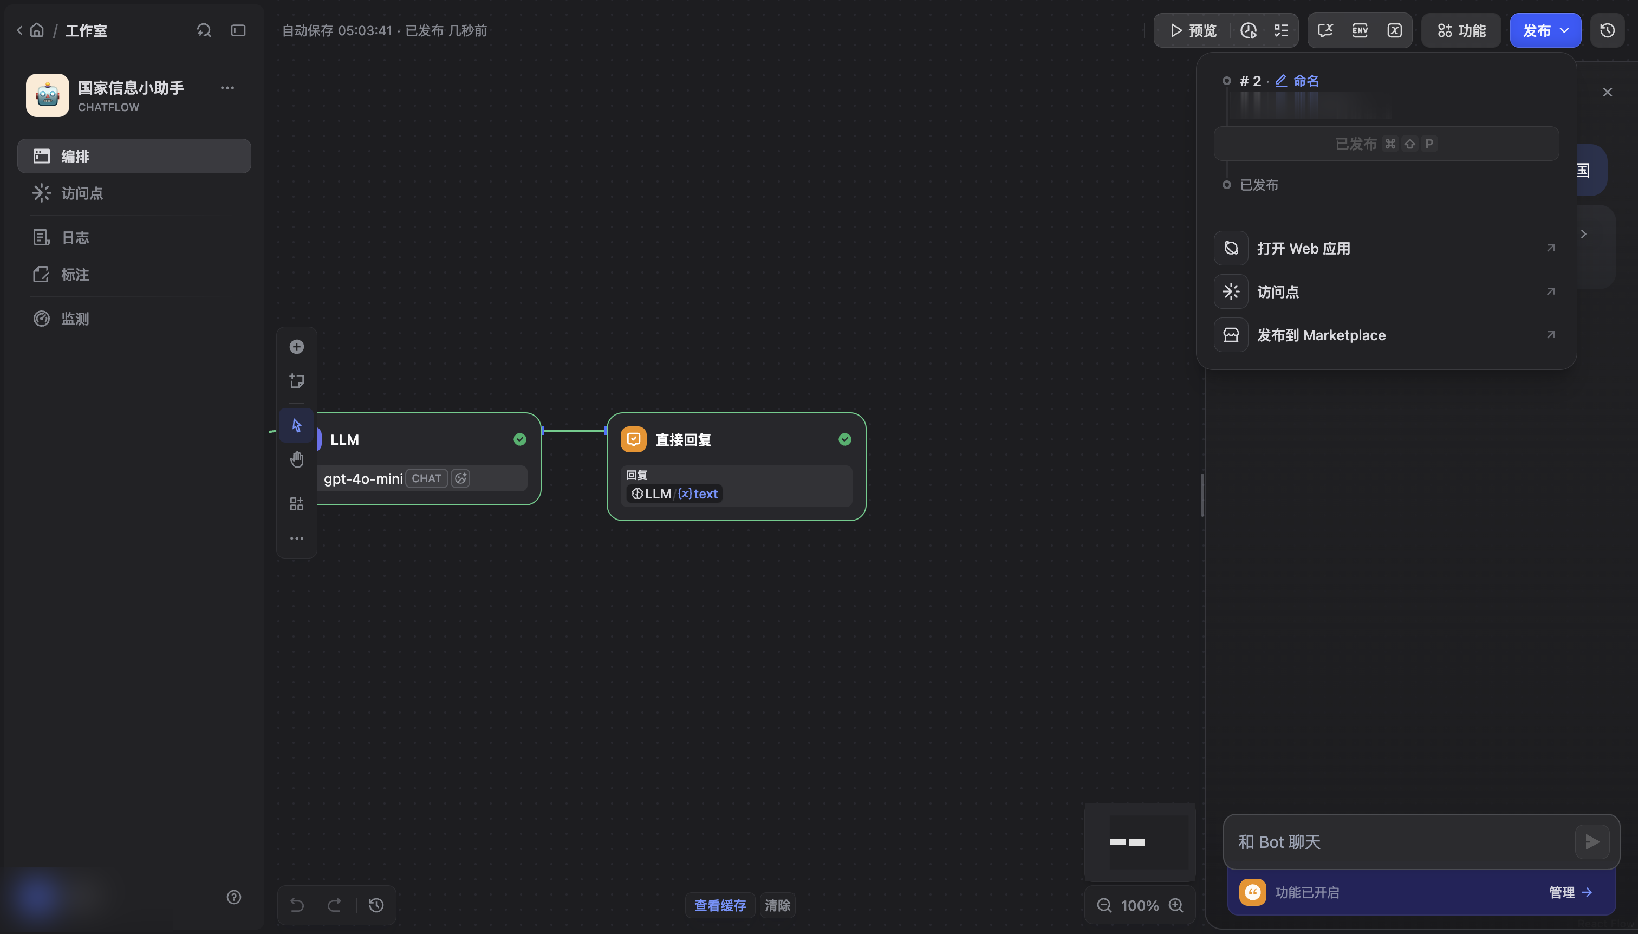Click 清除 button

click(777, 905)
